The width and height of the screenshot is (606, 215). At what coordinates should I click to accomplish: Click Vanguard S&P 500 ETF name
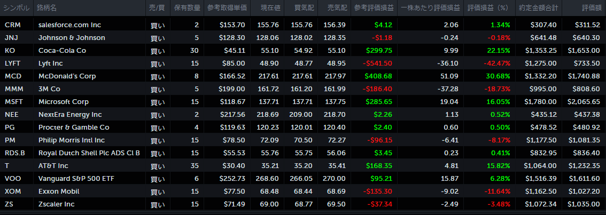(x=76, y=178)
